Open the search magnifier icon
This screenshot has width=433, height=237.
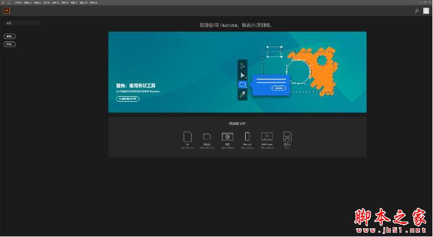417,11
